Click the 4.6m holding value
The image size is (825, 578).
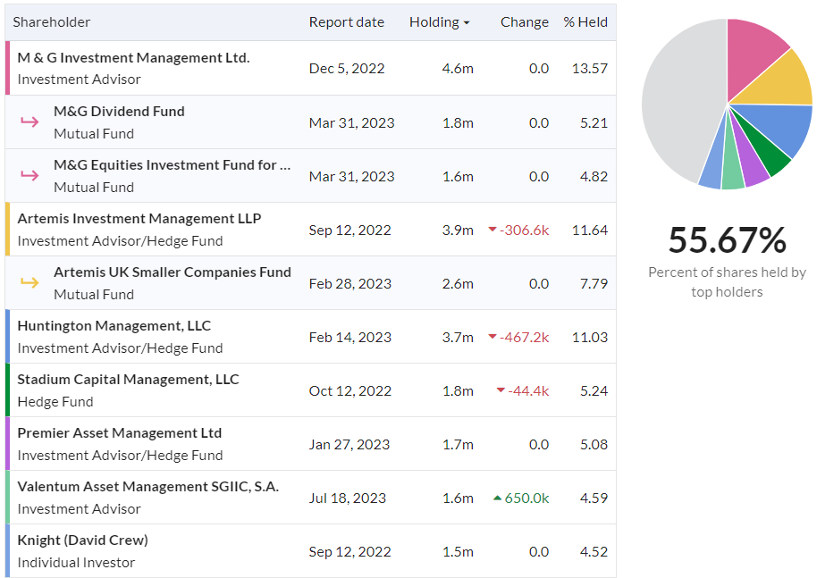coord(458,69)
